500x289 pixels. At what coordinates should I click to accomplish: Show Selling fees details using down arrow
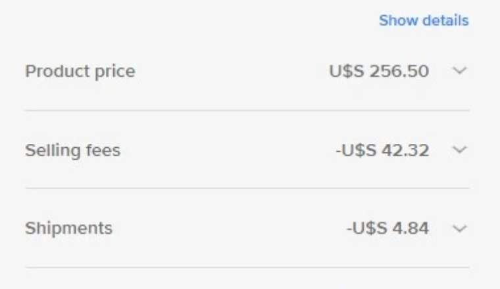[459, 149]
